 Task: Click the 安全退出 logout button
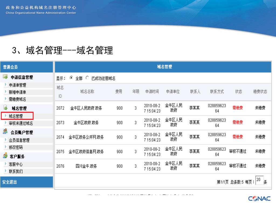point(27,182)
